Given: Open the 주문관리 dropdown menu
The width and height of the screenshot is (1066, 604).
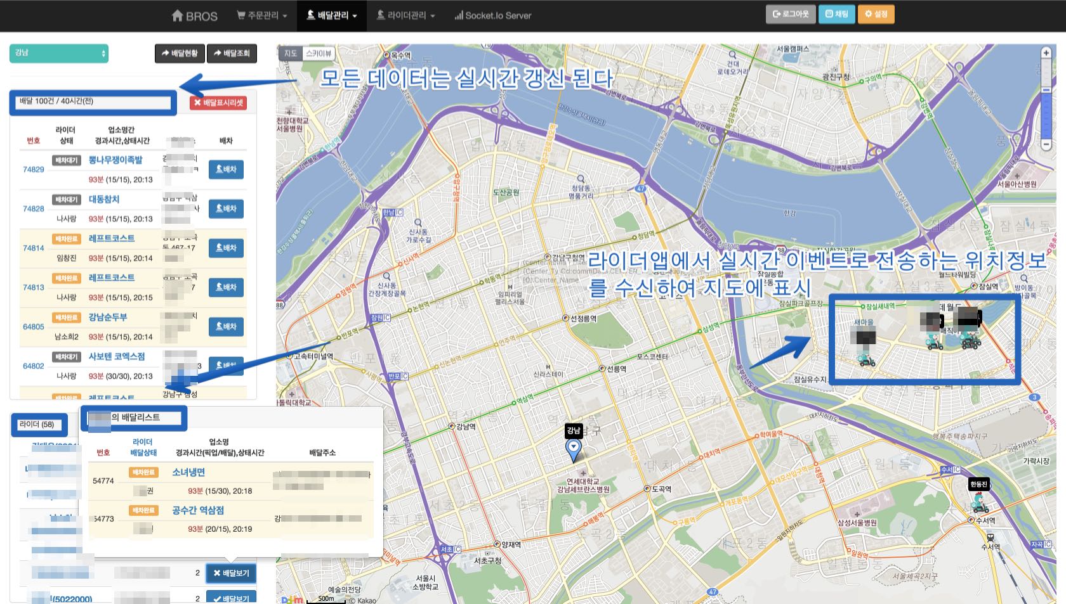Looking at the screenshot, I should click(x=261, y=15).
